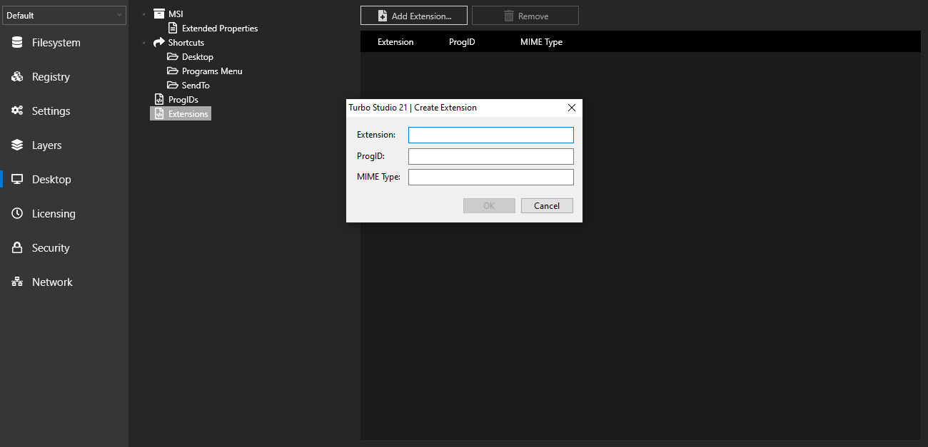Focus the ProgID input field
This screenshot has height=447, width=928.
[x=491, y=156]
